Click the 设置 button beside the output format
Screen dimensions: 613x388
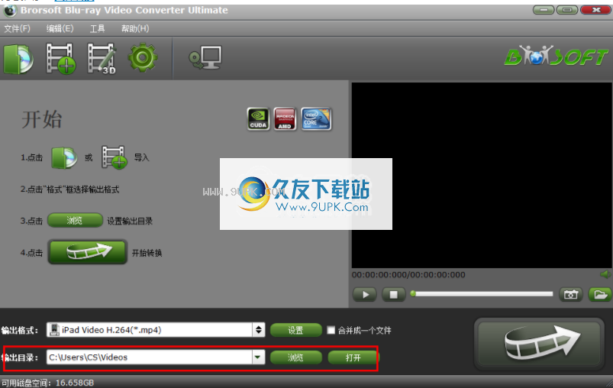296,330
